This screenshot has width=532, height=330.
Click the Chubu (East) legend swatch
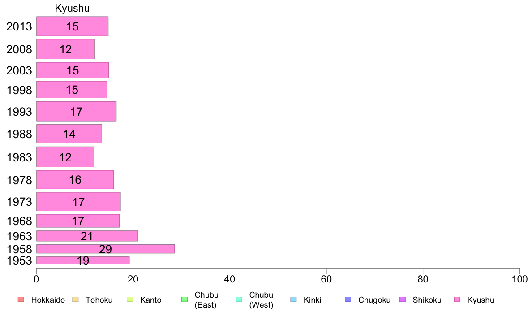[184, 300]
